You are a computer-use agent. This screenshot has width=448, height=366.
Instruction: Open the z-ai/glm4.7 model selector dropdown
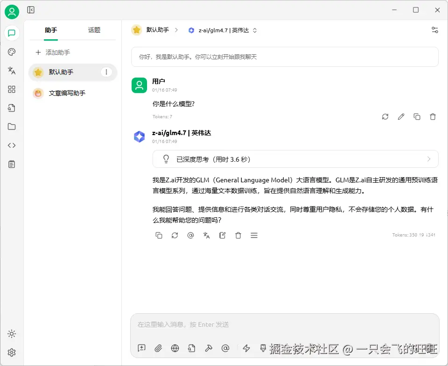click(223, 30)
